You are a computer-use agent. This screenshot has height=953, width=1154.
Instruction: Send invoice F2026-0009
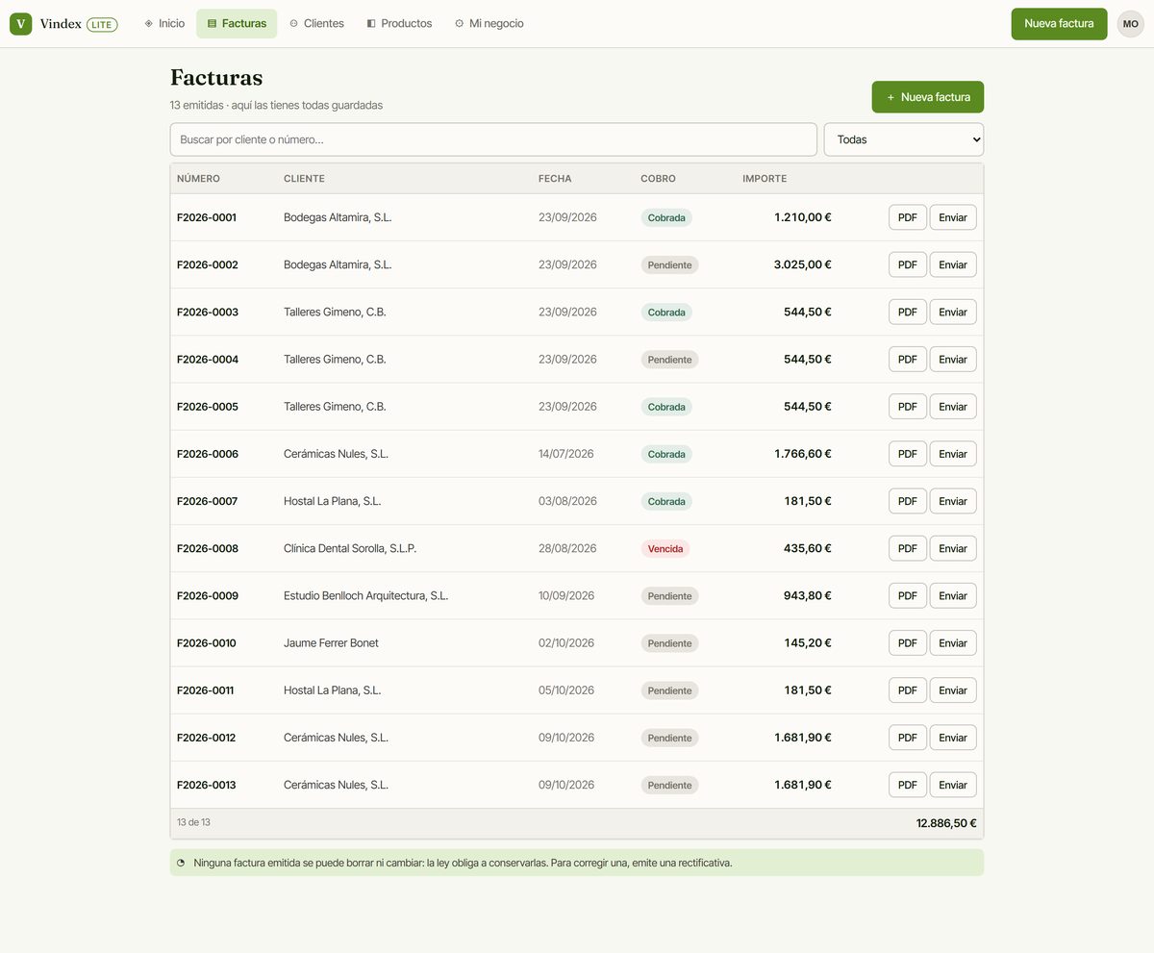[x=953, y=595]
